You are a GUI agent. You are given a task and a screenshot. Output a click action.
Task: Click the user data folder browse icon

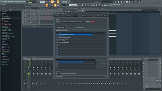click(x=72, y=28)
